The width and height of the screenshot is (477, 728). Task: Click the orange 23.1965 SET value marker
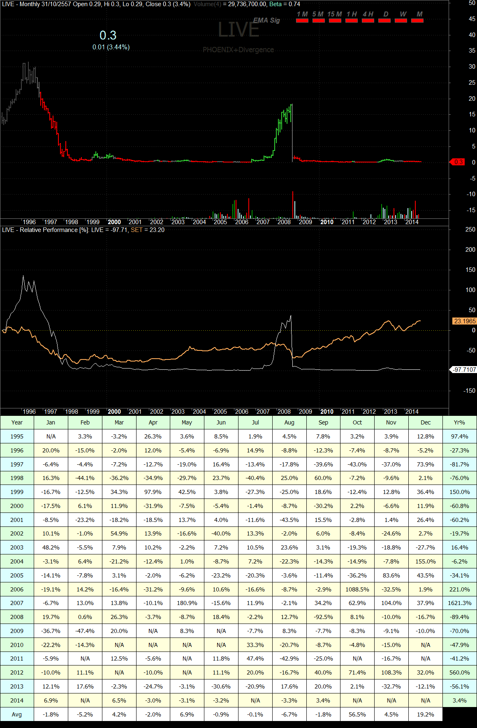pyautogui.click(x=464, y=321)
